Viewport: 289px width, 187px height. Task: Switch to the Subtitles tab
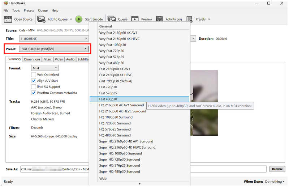[83, 59]
